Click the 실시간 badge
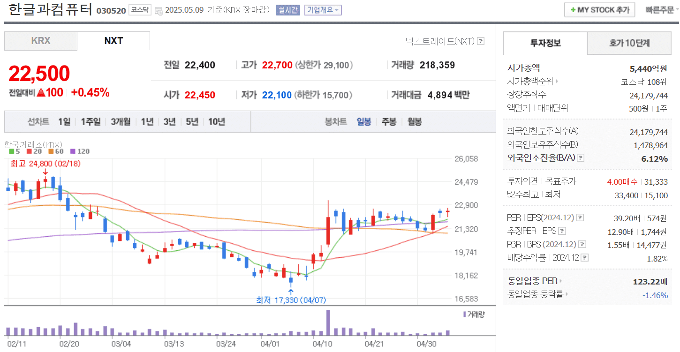680x352 pixels. point(287,10)
